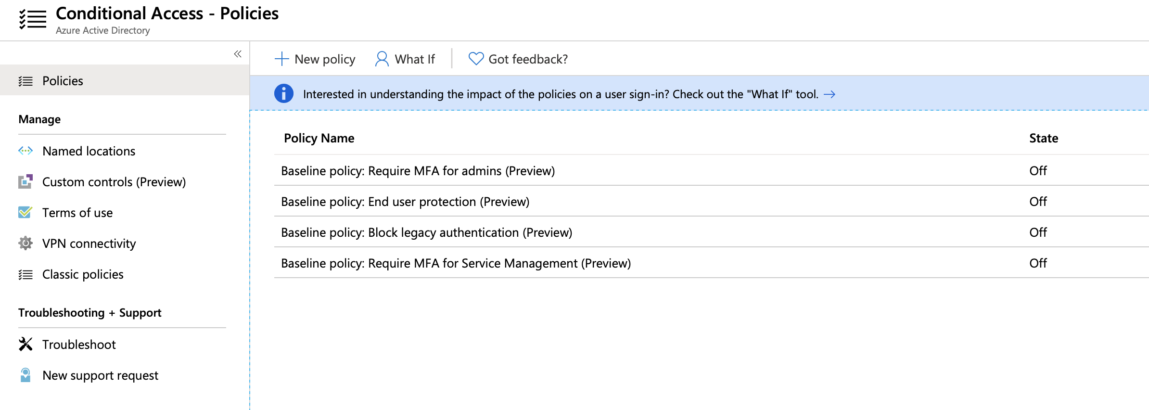Click Azure Active Directory subtitle

103,30
